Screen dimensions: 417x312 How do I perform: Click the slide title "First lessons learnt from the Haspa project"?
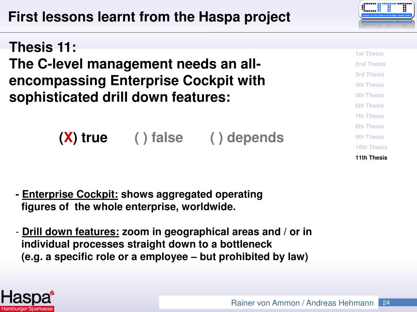(149, 17)
